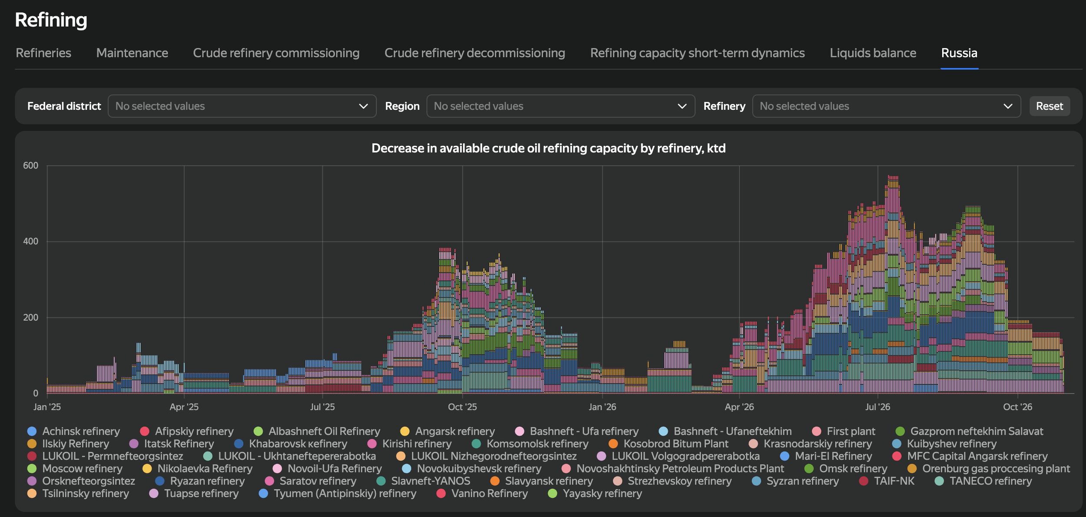Open the Federal district dropdown
1086x517 pixels.
coord(242,106)
